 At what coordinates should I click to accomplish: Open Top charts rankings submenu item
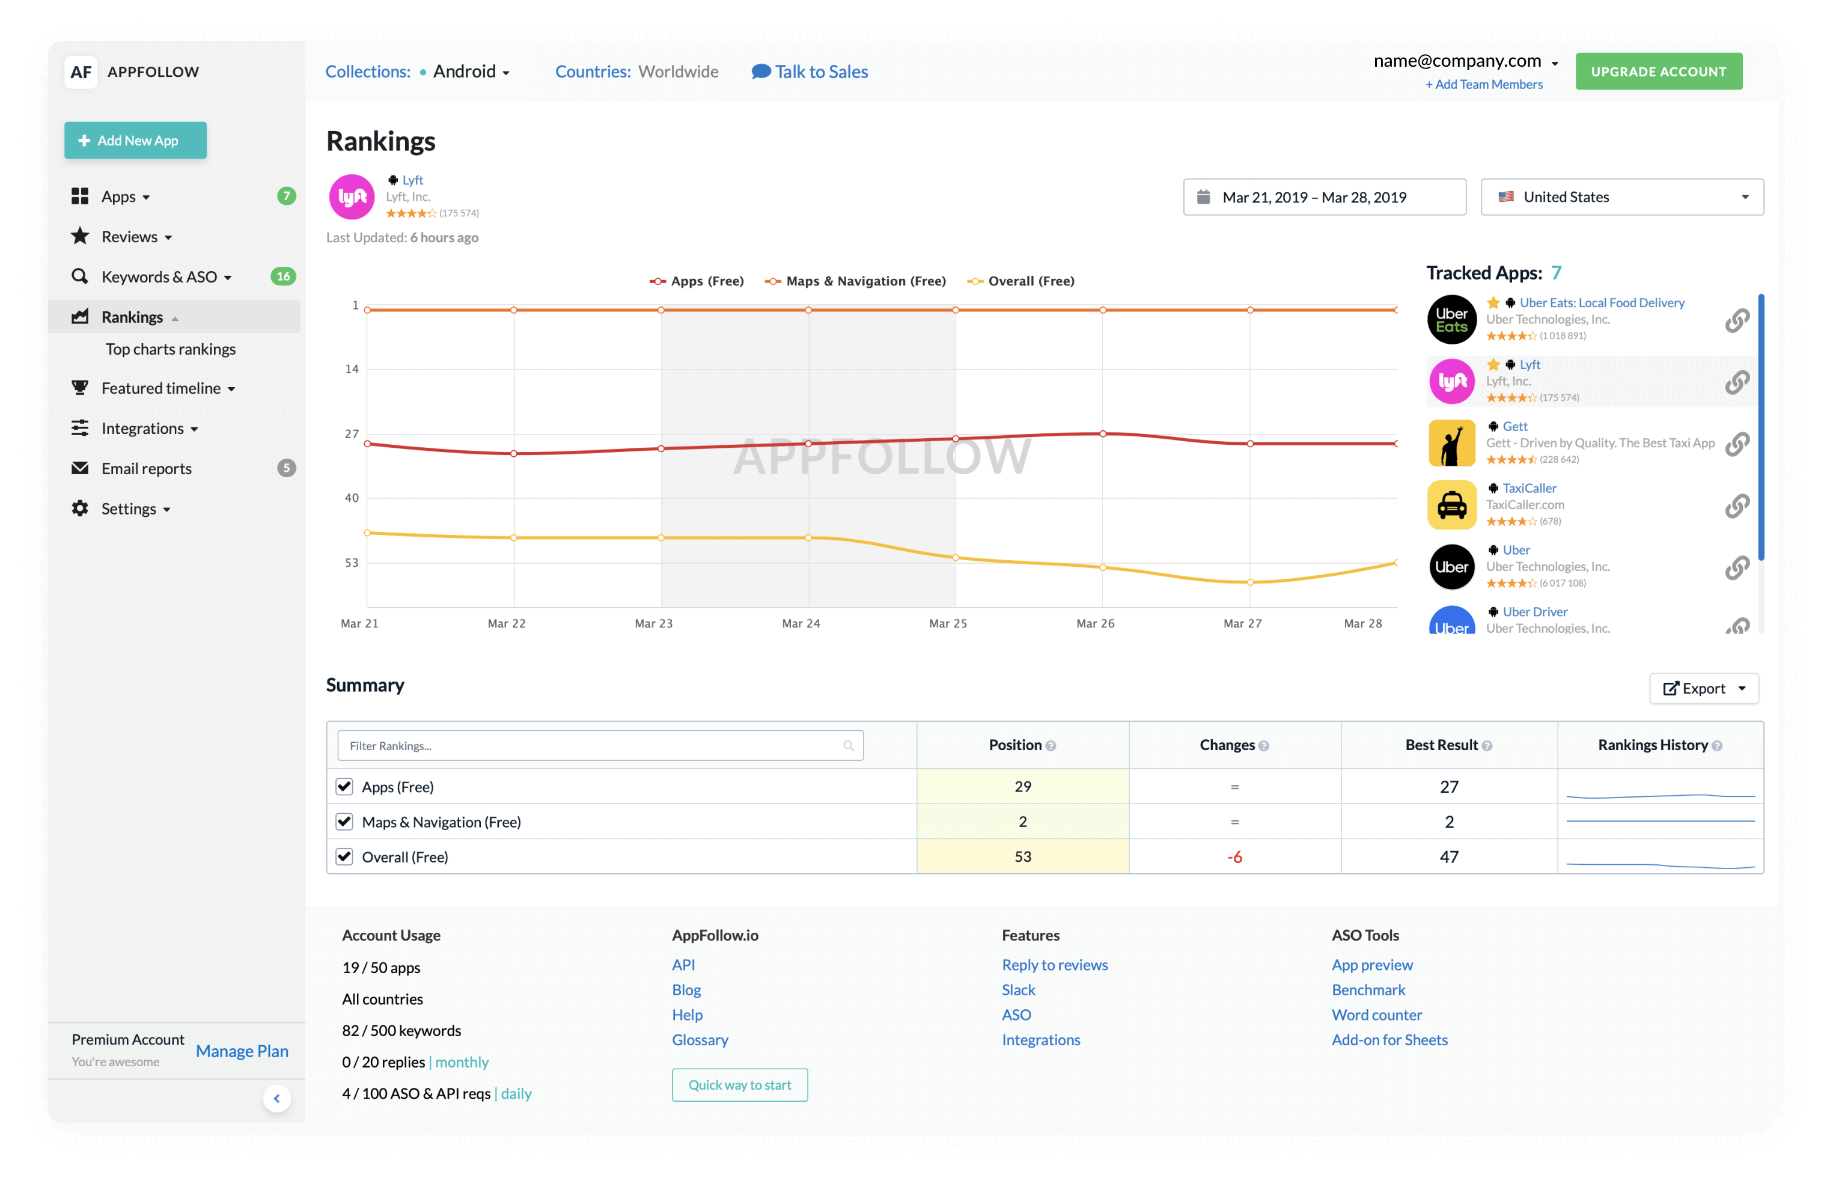171,349
